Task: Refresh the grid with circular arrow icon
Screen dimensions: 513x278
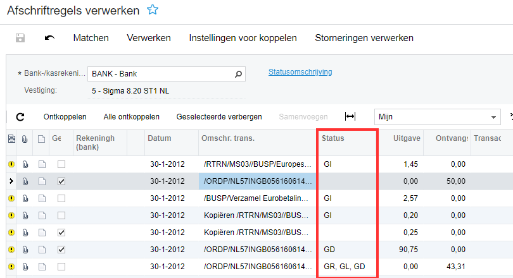Action: pyautogui.click(x=20, y=117)
